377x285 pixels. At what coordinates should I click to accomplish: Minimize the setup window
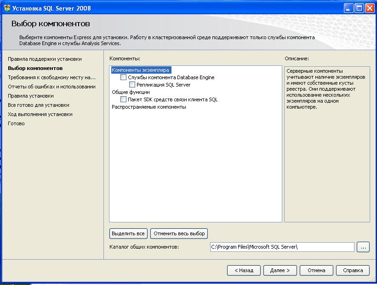[348, 8]
